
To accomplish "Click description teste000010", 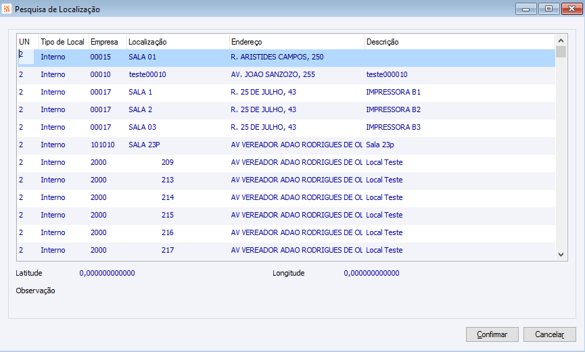I will [x=387, y=74].
